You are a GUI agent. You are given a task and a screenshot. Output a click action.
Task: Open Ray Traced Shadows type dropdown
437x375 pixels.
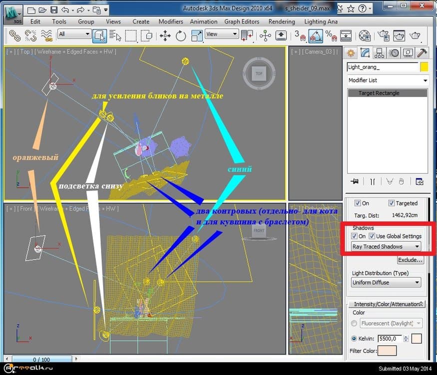click(386, 246)
